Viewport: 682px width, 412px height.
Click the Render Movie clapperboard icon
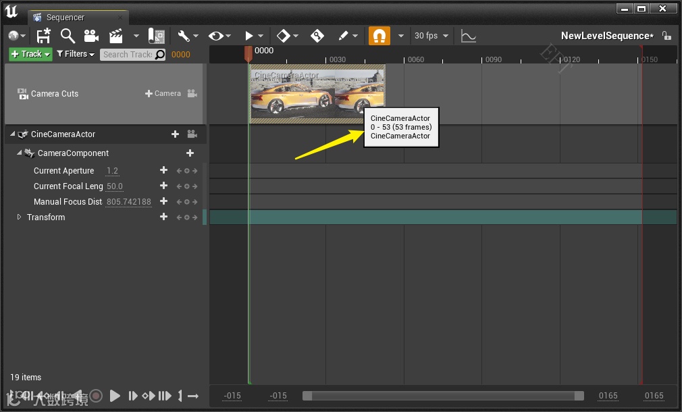(116, 36)
